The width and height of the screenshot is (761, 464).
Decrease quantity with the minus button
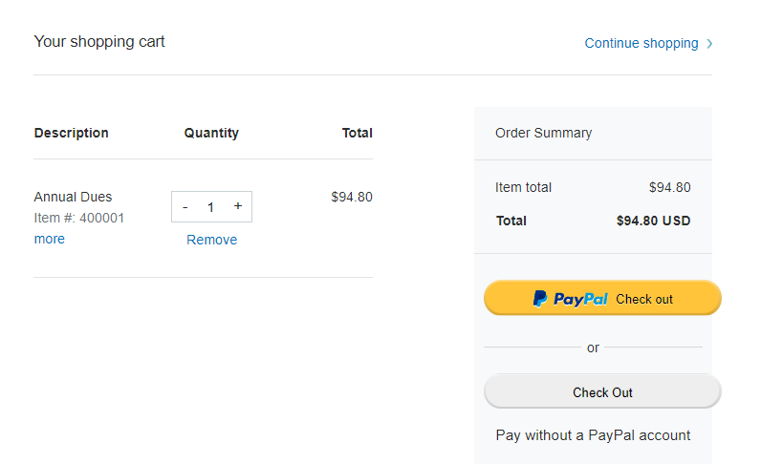point(185,207)
